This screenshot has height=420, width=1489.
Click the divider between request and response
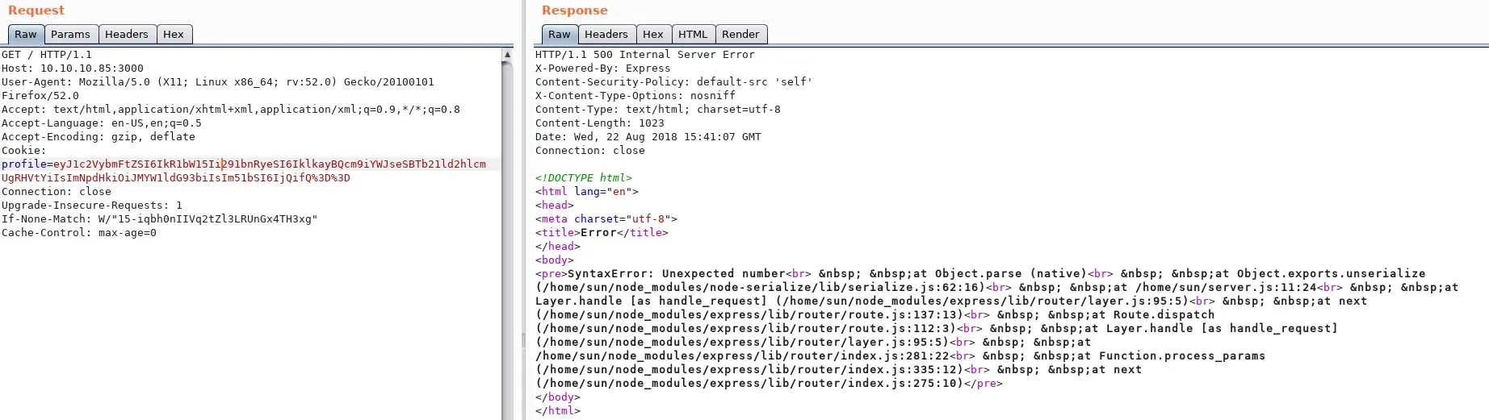tap(522, 339)
